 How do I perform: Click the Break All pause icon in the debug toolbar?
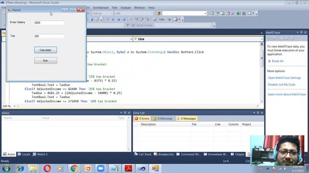tap(113, 19)
